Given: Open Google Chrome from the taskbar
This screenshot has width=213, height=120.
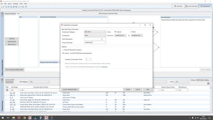Looking at the screenshot, I should tap(24, 118).
